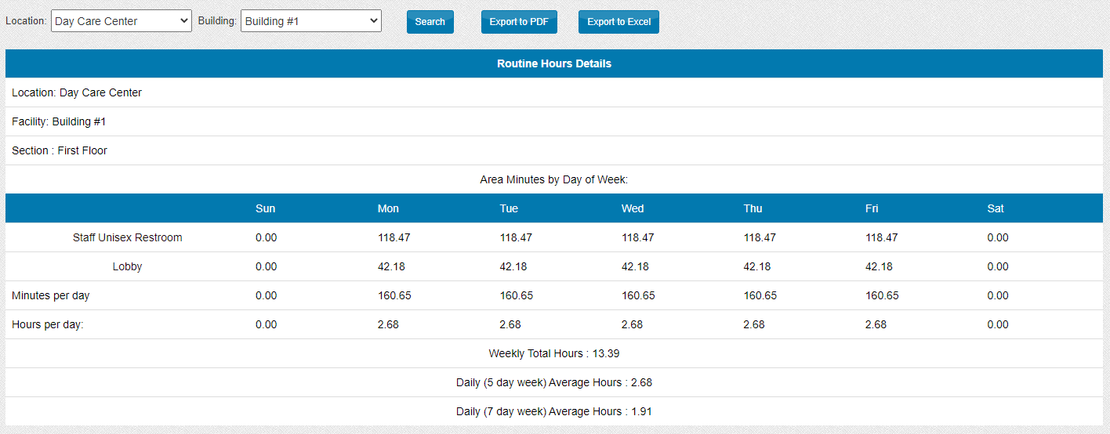
Task: Select the Sat column header
Action: tap(996, 208)
